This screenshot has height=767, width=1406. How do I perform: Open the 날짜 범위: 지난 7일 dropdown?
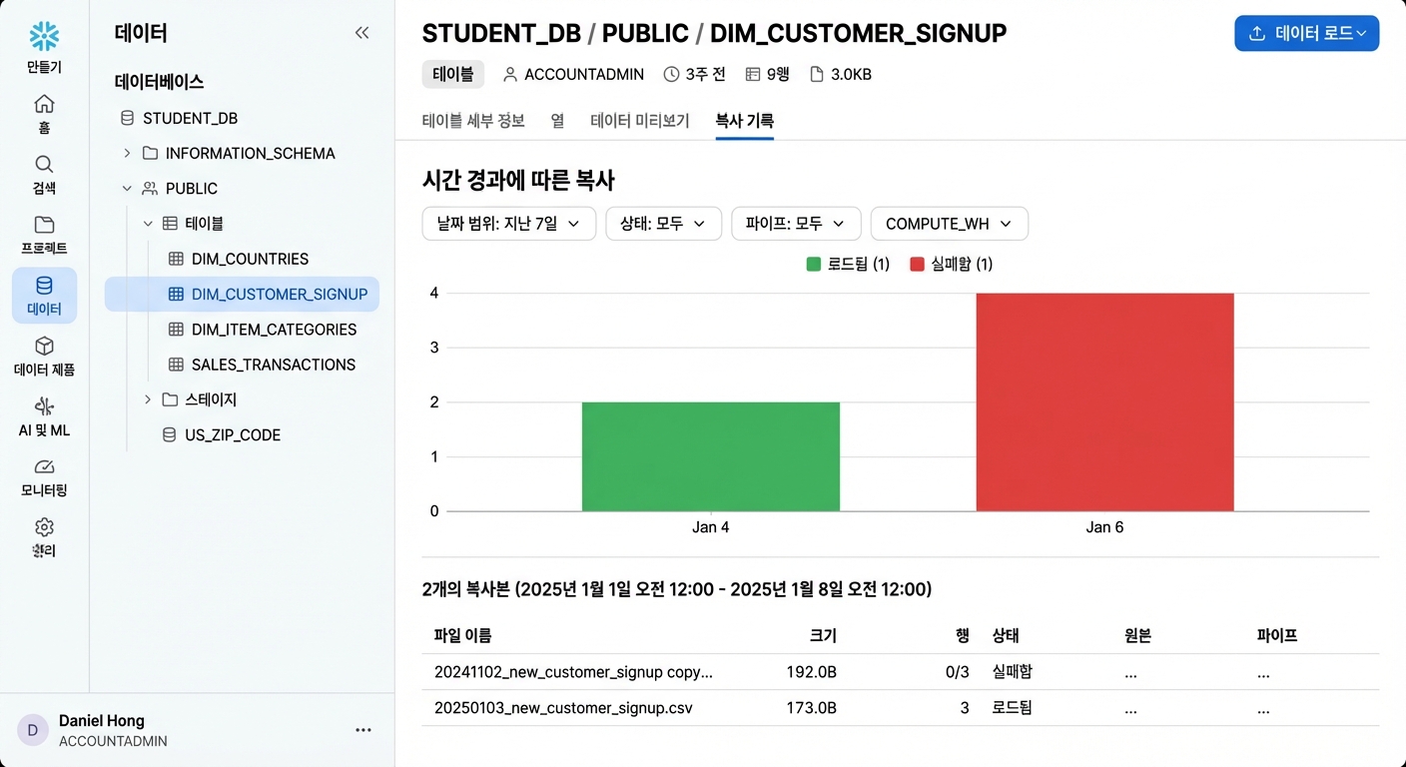(509, 224)
